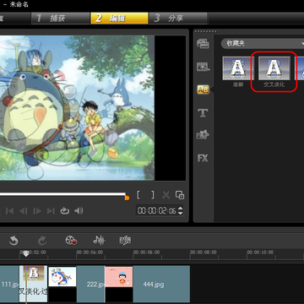
Task: Select the 222.jpg clip on timeline
Action: pyautogui.click(x=90, y=284)
